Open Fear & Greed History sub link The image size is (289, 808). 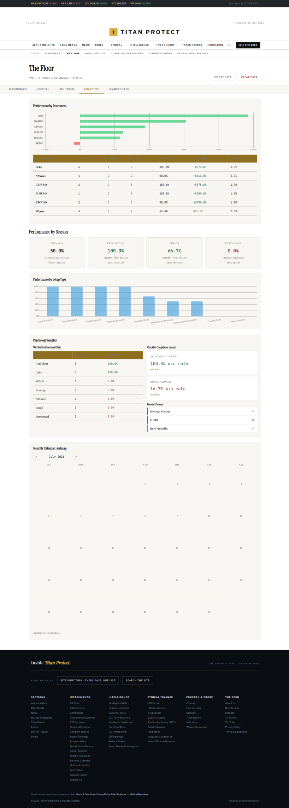point(193,54)
